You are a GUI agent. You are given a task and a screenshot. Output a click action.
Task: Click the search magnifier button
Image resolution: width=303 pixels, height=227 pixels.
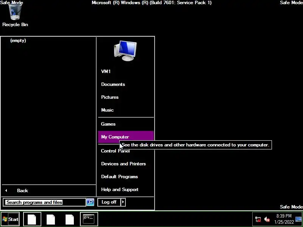pyautogui.click(x=90, y=202)
